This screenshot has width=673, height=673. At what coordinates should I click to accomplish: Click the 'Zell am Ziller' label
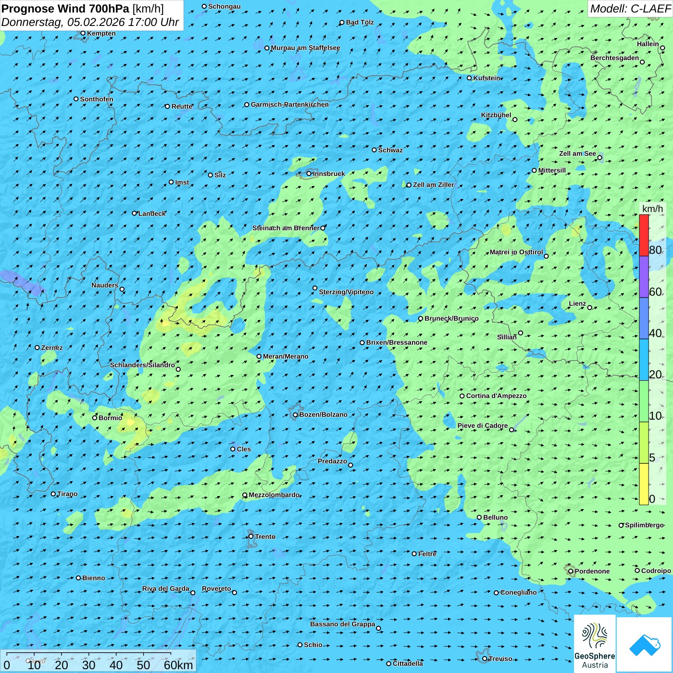[x=434, y=185]
